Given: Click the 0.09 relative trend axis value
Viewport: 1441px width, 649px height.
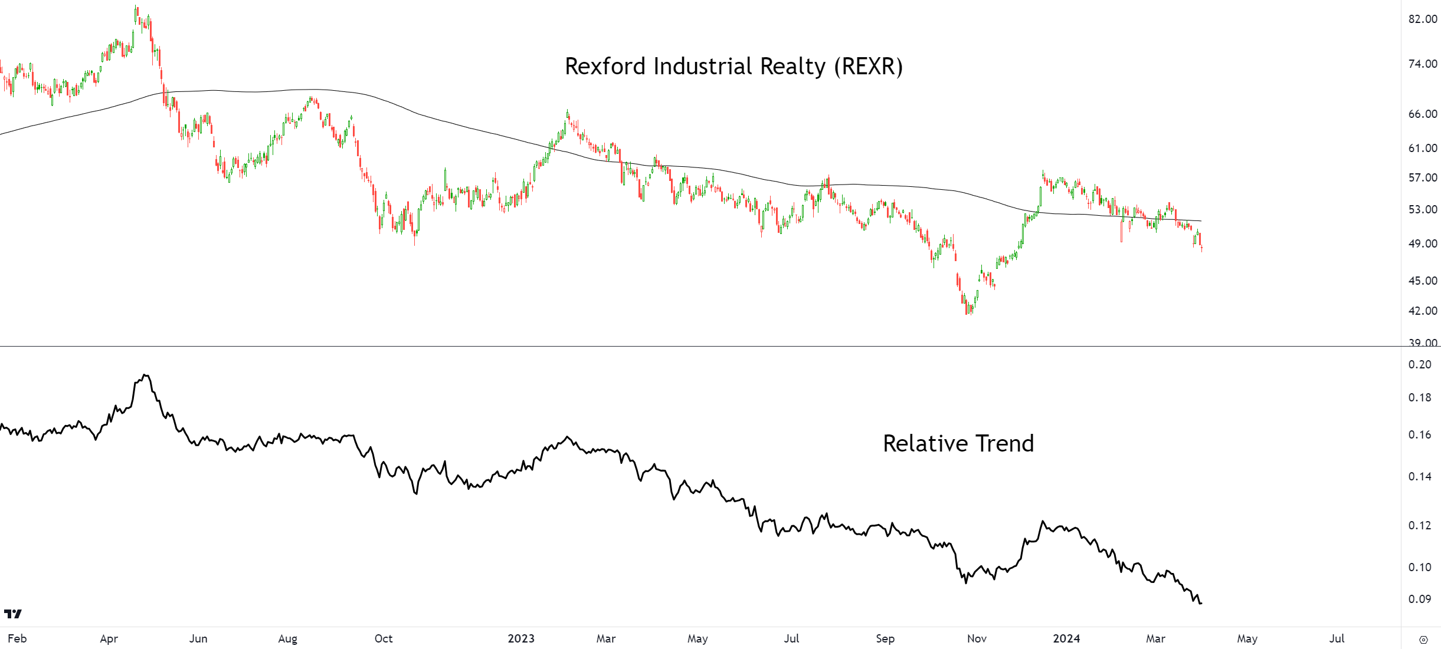Looking at the screenshot, I should (x=1420, y=599).
